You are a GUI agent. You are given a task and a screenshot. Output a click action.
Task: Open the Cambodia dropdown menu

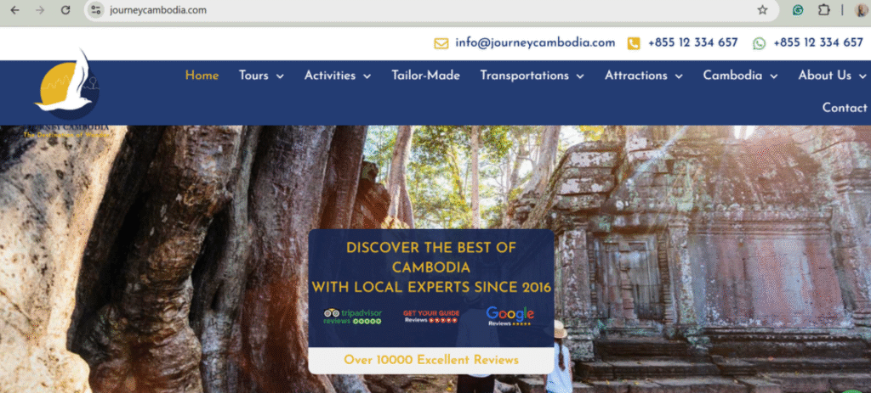740,76
